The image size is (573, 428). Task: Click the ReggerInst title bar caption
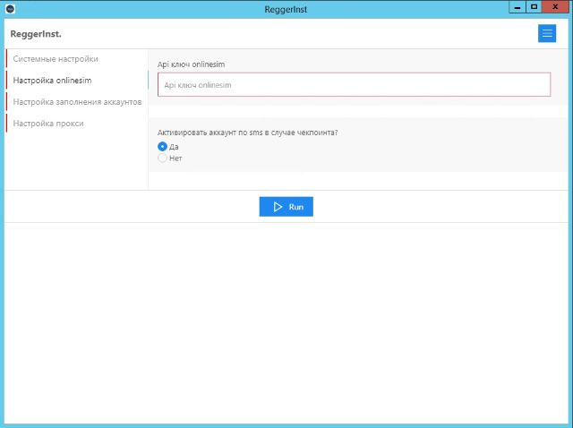pos(286,7)
